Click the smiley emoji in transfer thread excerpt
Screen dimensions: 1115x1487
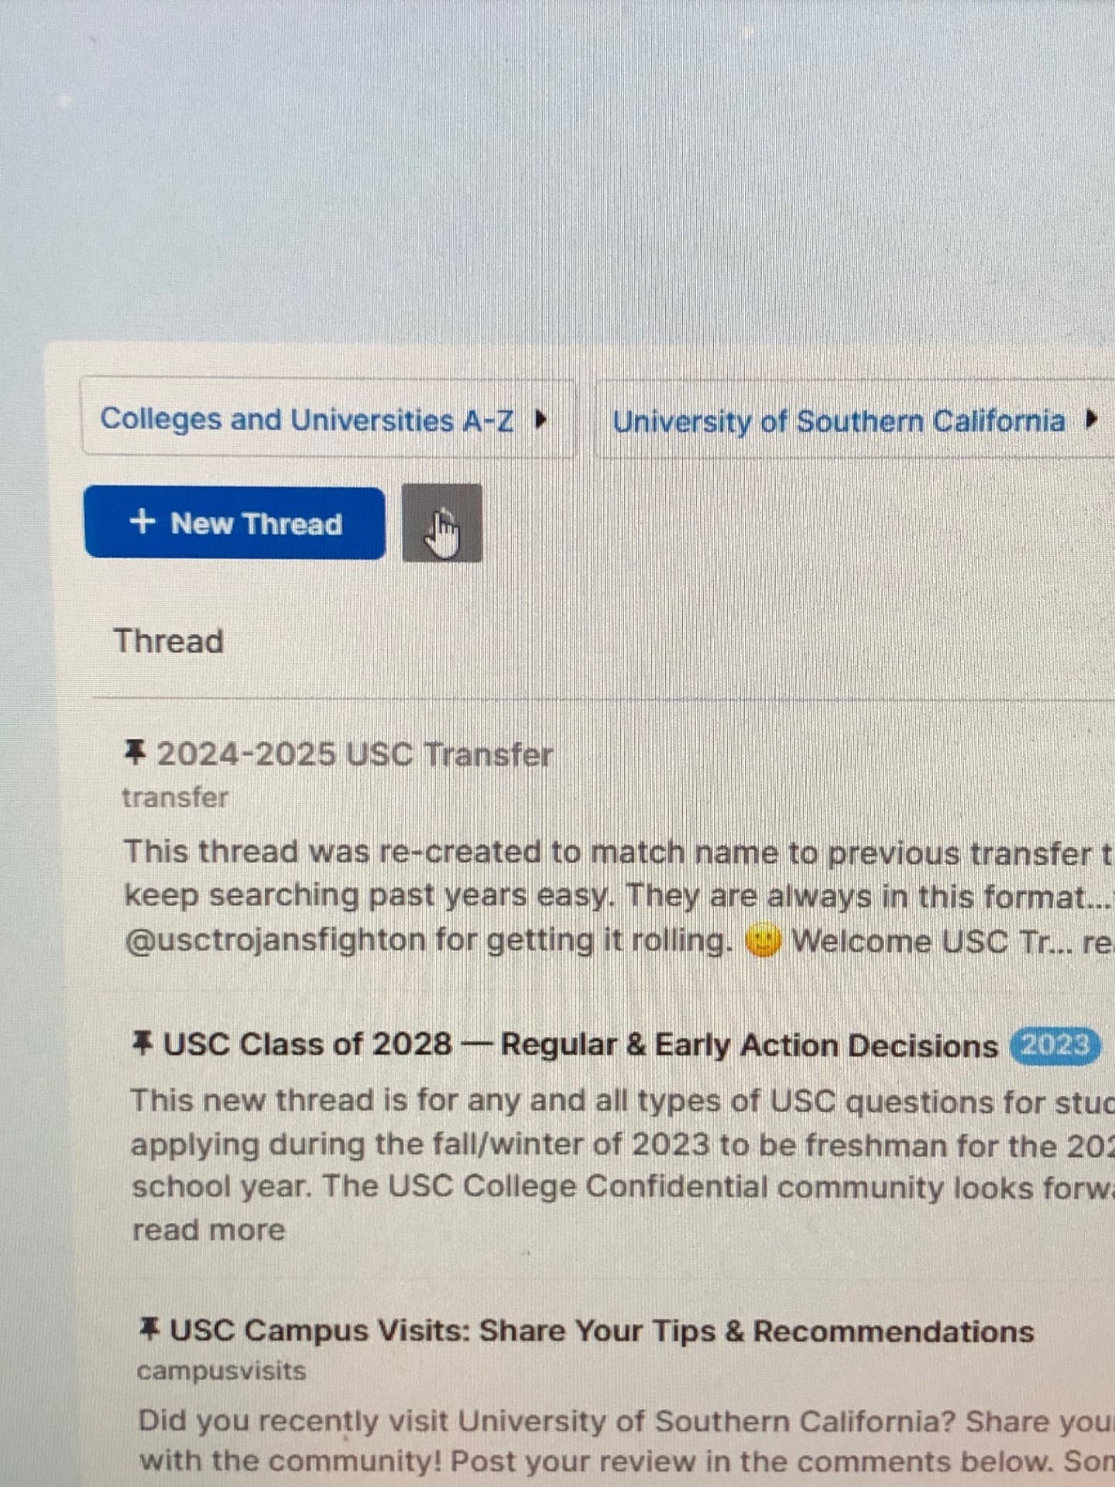click(763, 942)
